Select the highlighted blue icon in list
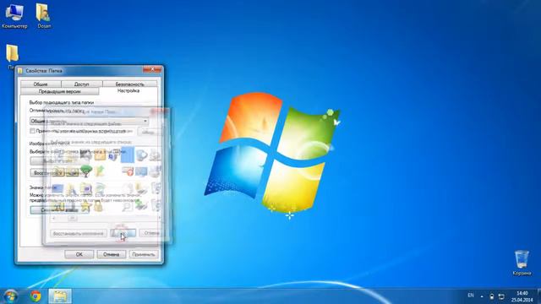541x304 pixels. (128, 155)
